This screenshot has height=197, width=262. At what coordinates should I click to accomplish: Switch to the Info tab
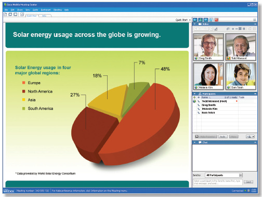(45, 16)
